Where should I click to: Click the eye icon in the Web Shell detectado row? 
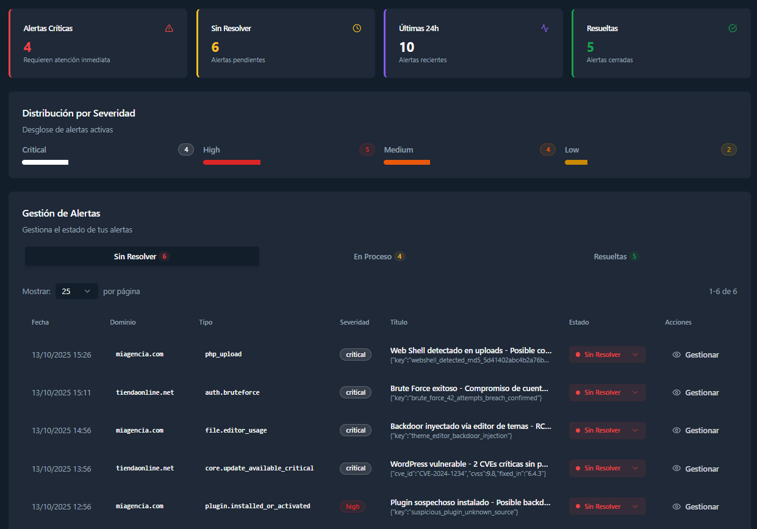tap(676, 354)
